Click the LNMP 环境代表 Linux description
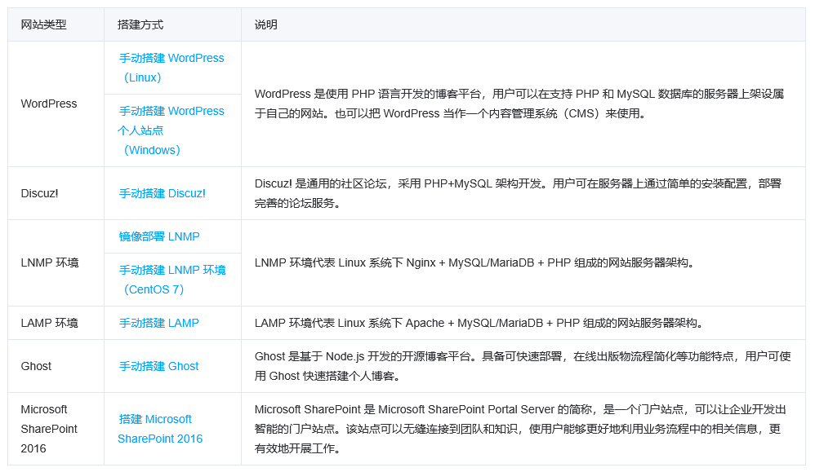The image size is (815, 472). coord(474,263)
